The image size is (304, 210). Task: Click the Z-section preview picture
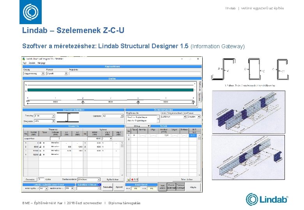point(68,117)
